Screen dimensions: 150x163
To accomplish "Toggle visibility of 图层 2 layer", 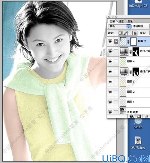I will click(x=110, y=92).
